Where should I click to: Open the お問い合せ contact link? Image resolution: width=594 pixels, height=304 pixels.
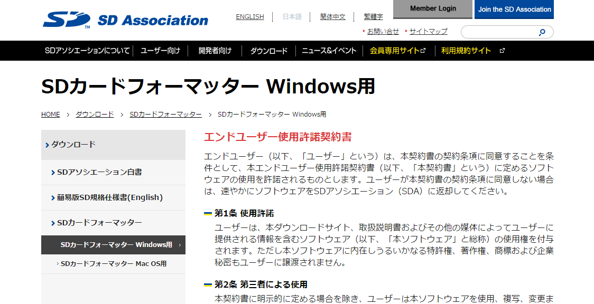[383, 31]
